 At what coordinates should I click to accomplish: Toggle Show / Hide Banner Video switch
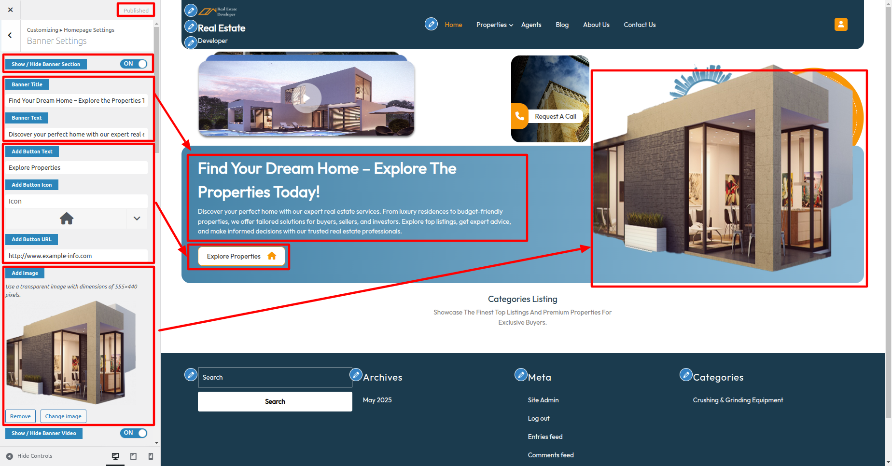tap(134, 433)
